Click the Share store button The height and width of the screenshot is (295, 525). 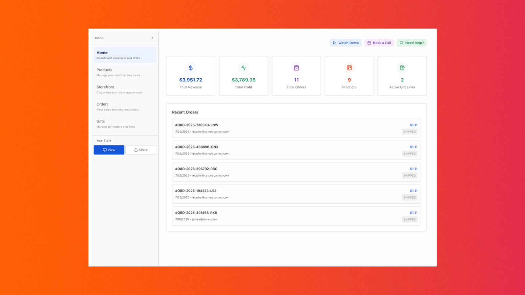141,150
